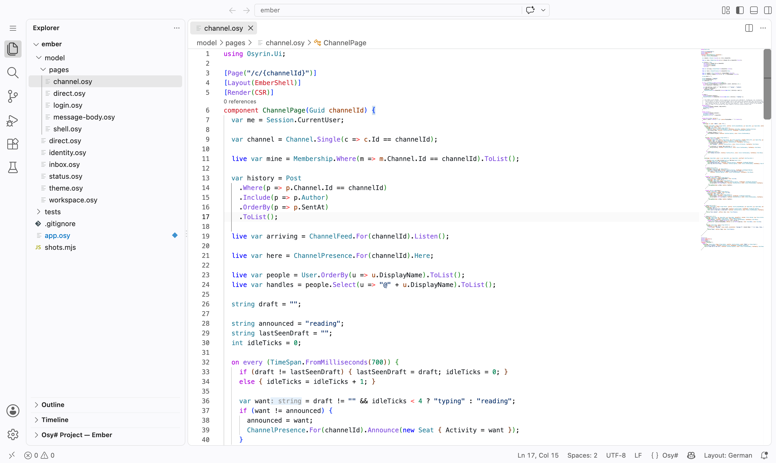Open the Explorer view in activity bar

[x=13, y=49]
